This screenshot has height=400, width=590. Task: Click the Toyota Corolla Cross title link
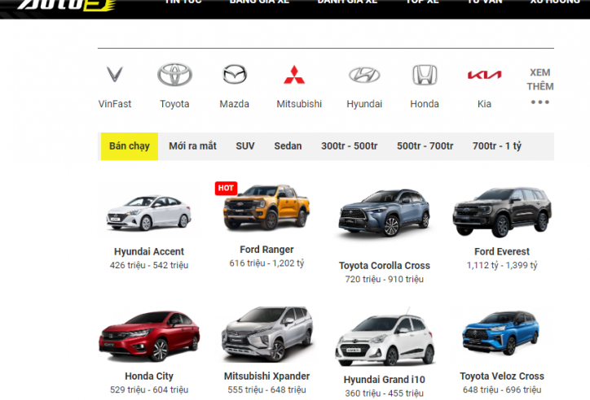click(x=384, y=266)
